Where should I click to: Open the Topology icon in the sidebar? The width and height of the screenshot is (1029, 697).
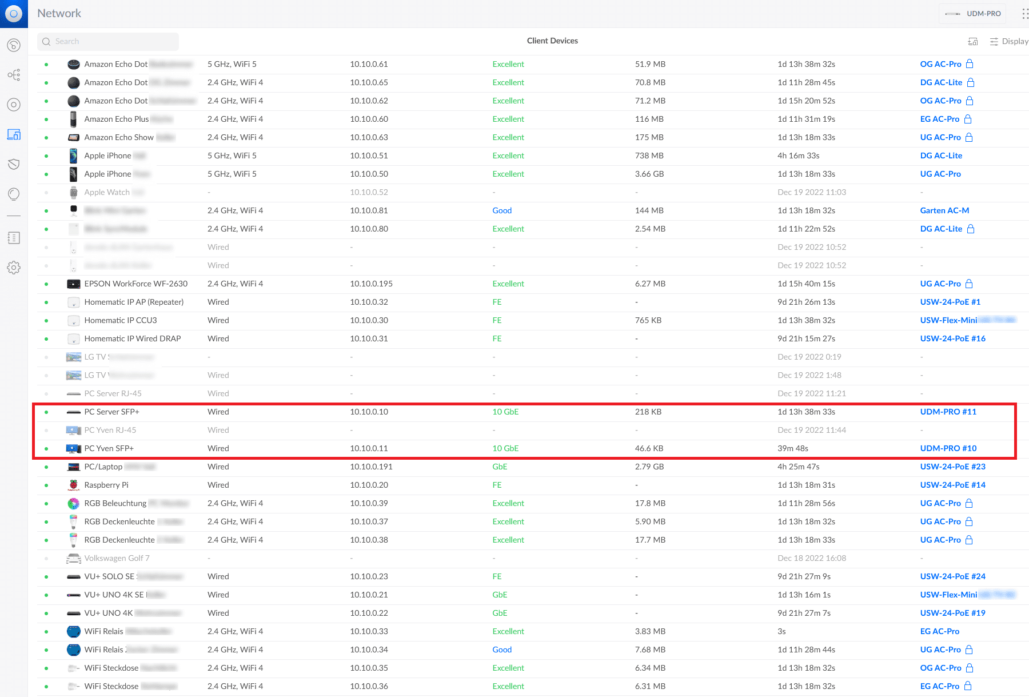point(14,75)
